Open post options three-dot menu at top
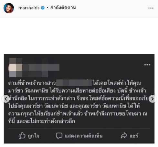Viewport: 158px width, 147px height. tap(151, 8)
